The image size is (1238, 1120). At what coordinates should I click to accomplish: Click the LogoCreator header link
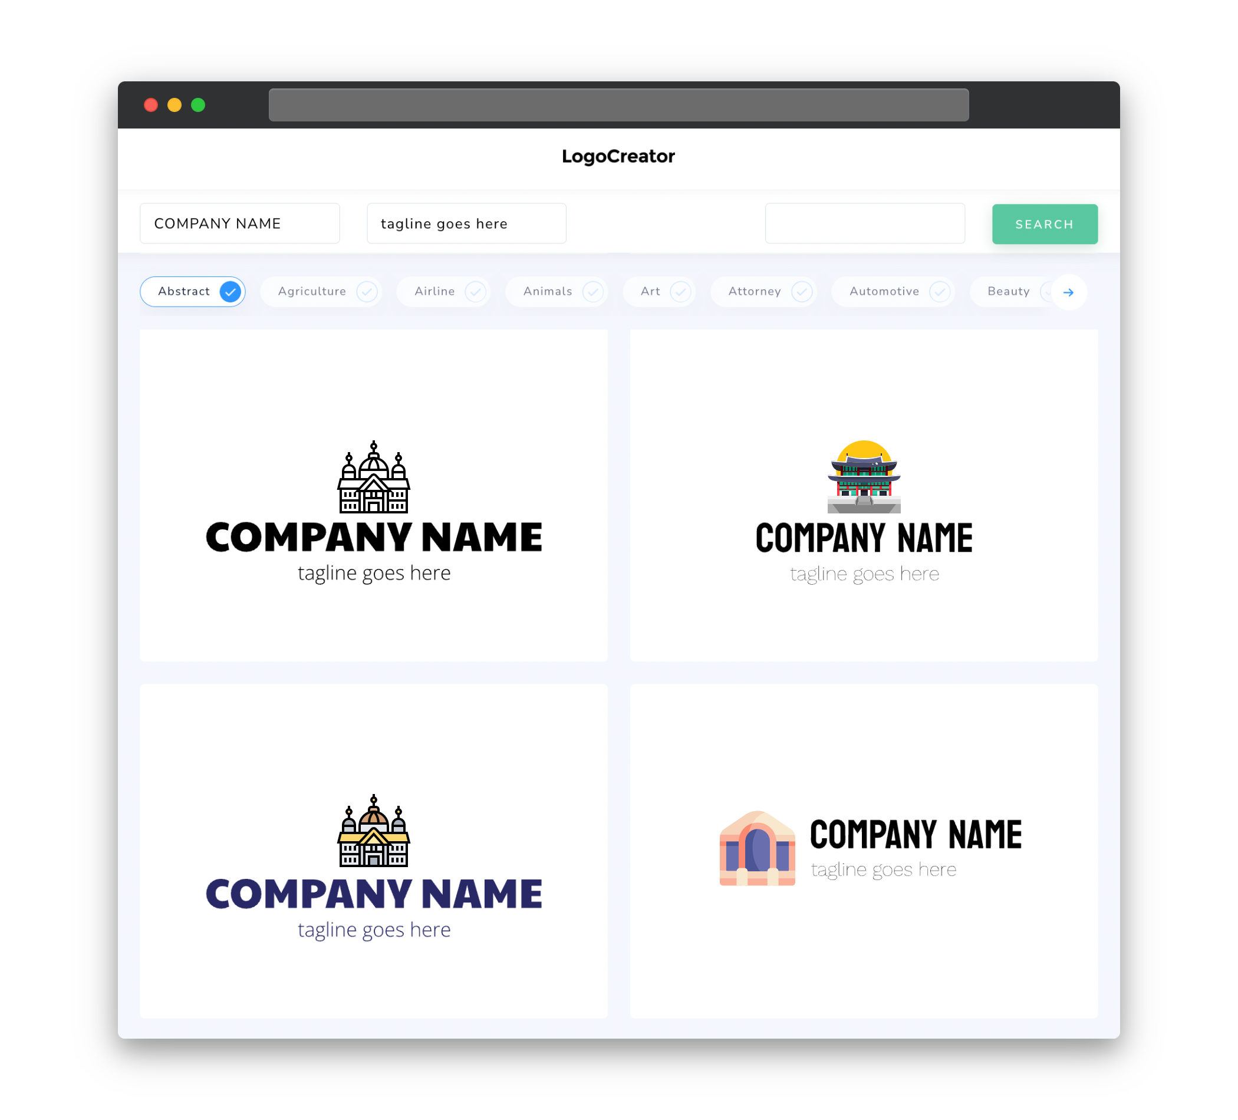pyautogui.click(x=619, y=156)
